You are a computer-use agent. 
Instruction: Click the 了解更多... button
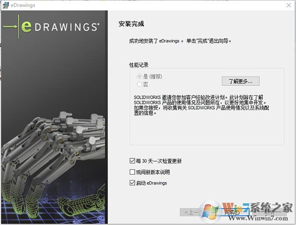pyautogui.click(x=241, y=81)
